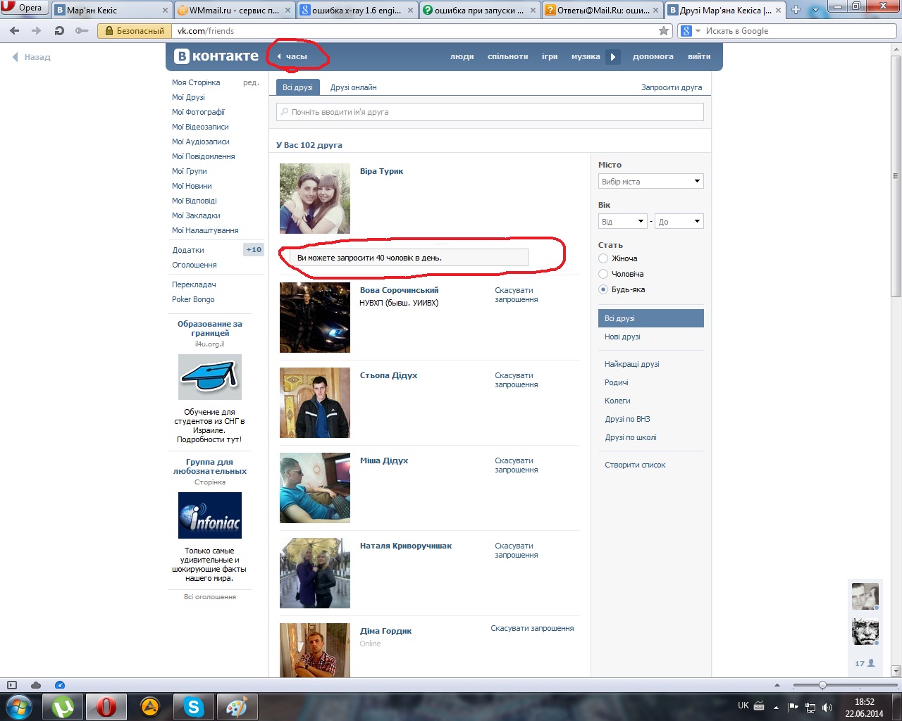Viewport: 902px width, 721px height.
Task: Open a new tab with plus button
Action: (x=796, y=10)
